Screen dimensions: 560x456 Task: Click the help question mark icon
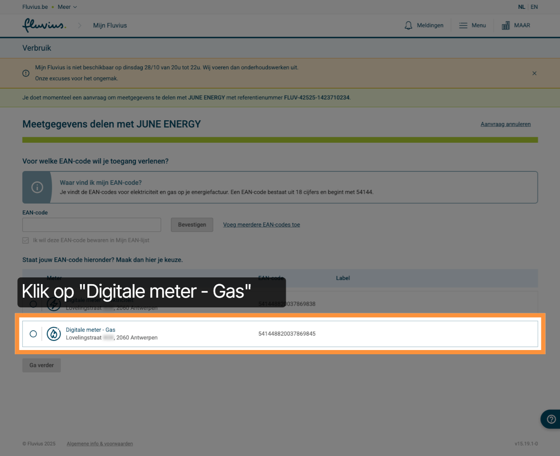click(x=550, y=419)
